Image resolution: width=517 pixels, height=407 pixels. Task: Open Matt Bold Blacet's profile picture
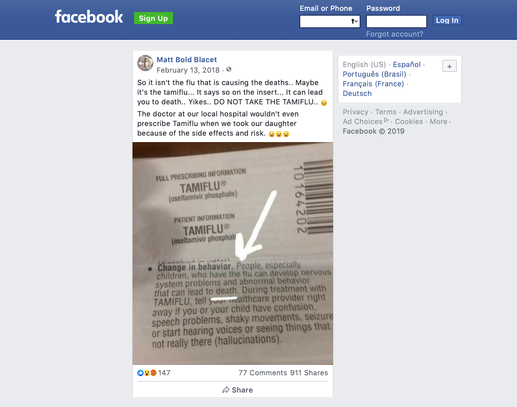point(145,63)
